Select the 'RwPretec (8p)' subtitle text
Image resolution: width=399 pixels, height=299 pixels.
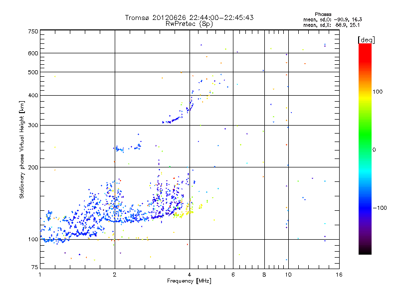pos(189,24)
